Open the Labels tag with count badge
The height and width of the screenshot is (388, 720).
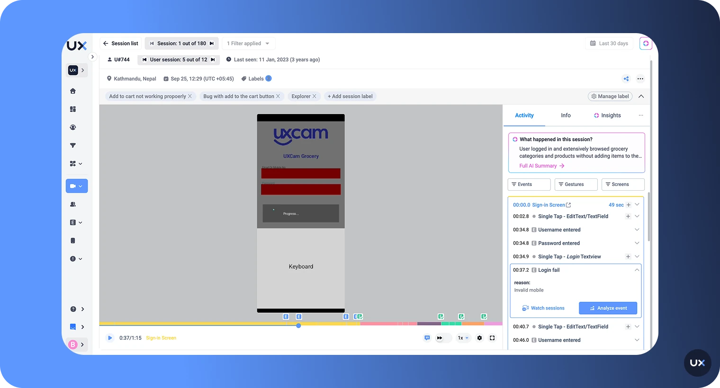pos(256,79)
